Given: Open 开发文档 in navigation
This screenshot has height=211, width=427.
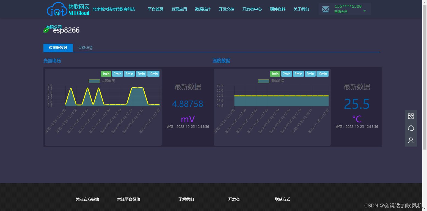Looking at the screenshot, I should click(x=227, y=9).
